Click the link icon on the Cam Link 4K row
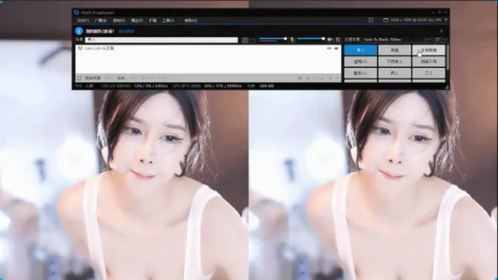The width and height of the screenshot is (498, 280). [x=329, y=49]
